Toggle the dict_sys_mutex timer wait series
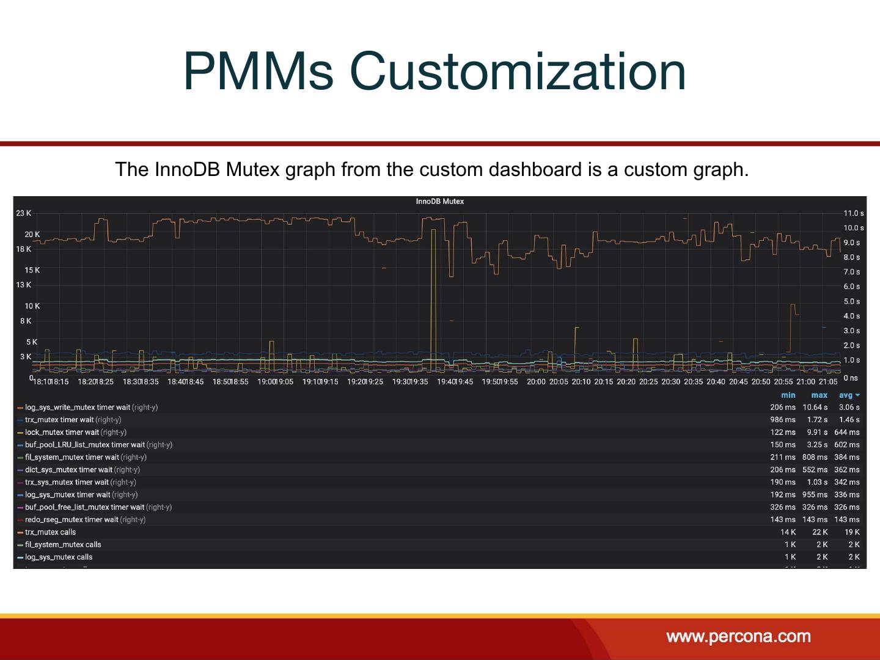Image resolution: width=880 pixels, height=660 pixels. coord(68,470)
